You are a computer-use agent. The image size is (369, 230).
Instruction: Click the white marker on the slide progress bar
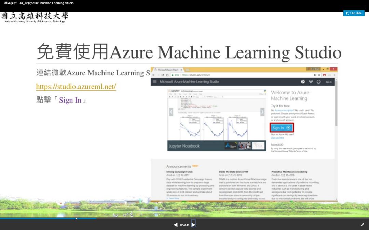(x=76, y=218)
